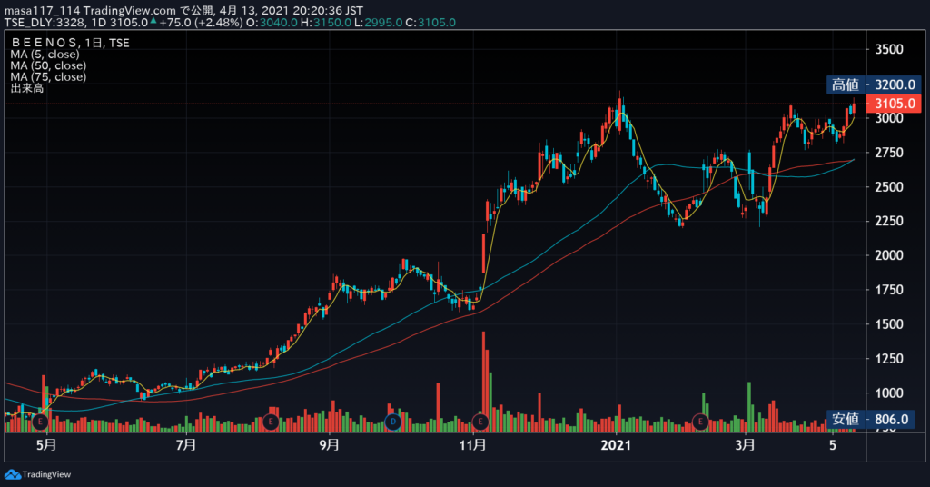Open the earnings E marker near 11月

pos(480,422)
